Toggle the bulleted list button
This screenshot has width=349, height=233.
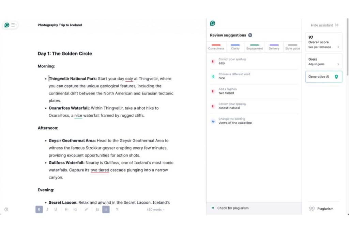coord(106,209)
